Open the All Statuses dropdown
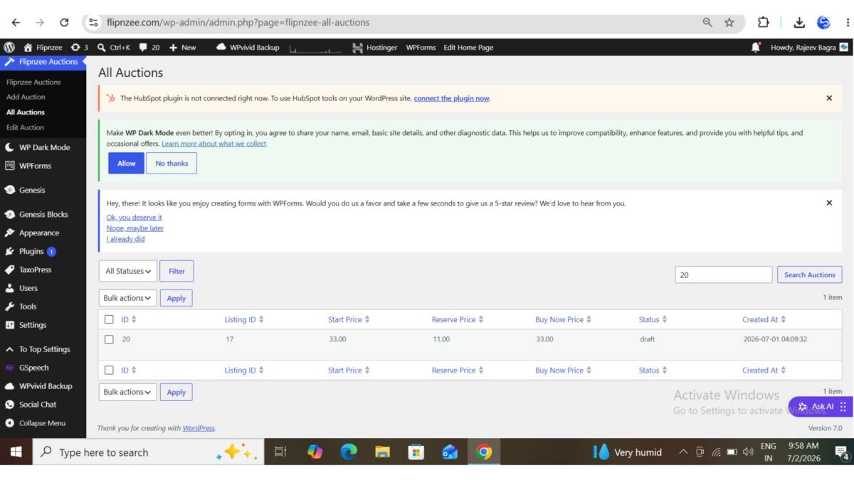This screenshot has width=854, height=480. 128,271
